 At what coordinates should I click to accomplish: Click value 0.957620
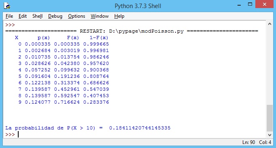pyautogui.click(x=96, y=63)
